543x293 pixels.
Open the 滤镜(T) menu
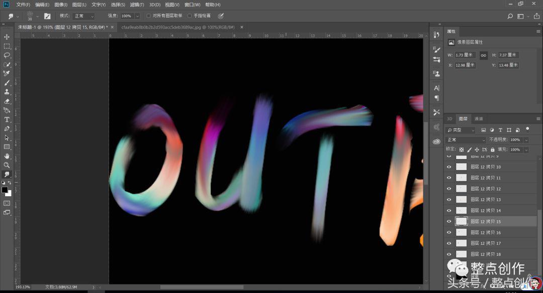pyautogui.click(x=137, y=5)
